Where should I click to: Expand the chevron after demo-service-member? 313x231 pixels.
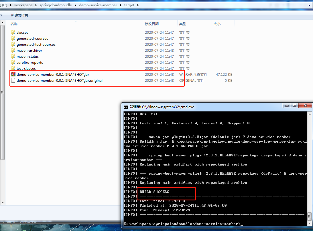(120, 5)
